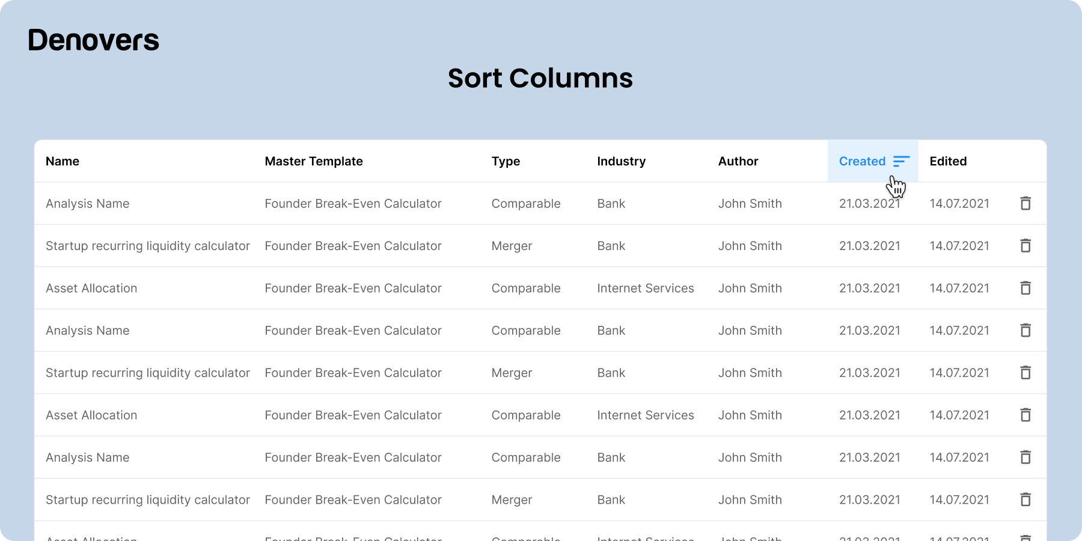Click the Industry column header

[x=621, y=162]
